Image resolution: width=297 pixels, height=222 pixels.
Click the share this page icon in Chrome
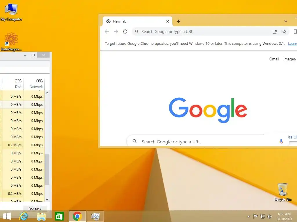click(275, 32)
